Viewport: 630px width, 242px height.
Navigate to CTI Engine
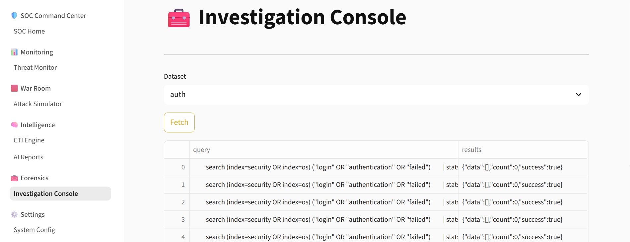click(x=29, y=140)
